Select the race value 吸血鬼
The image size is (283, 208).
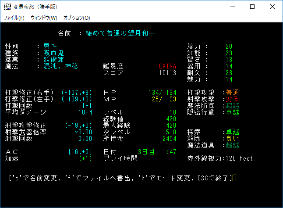[52, 53]
